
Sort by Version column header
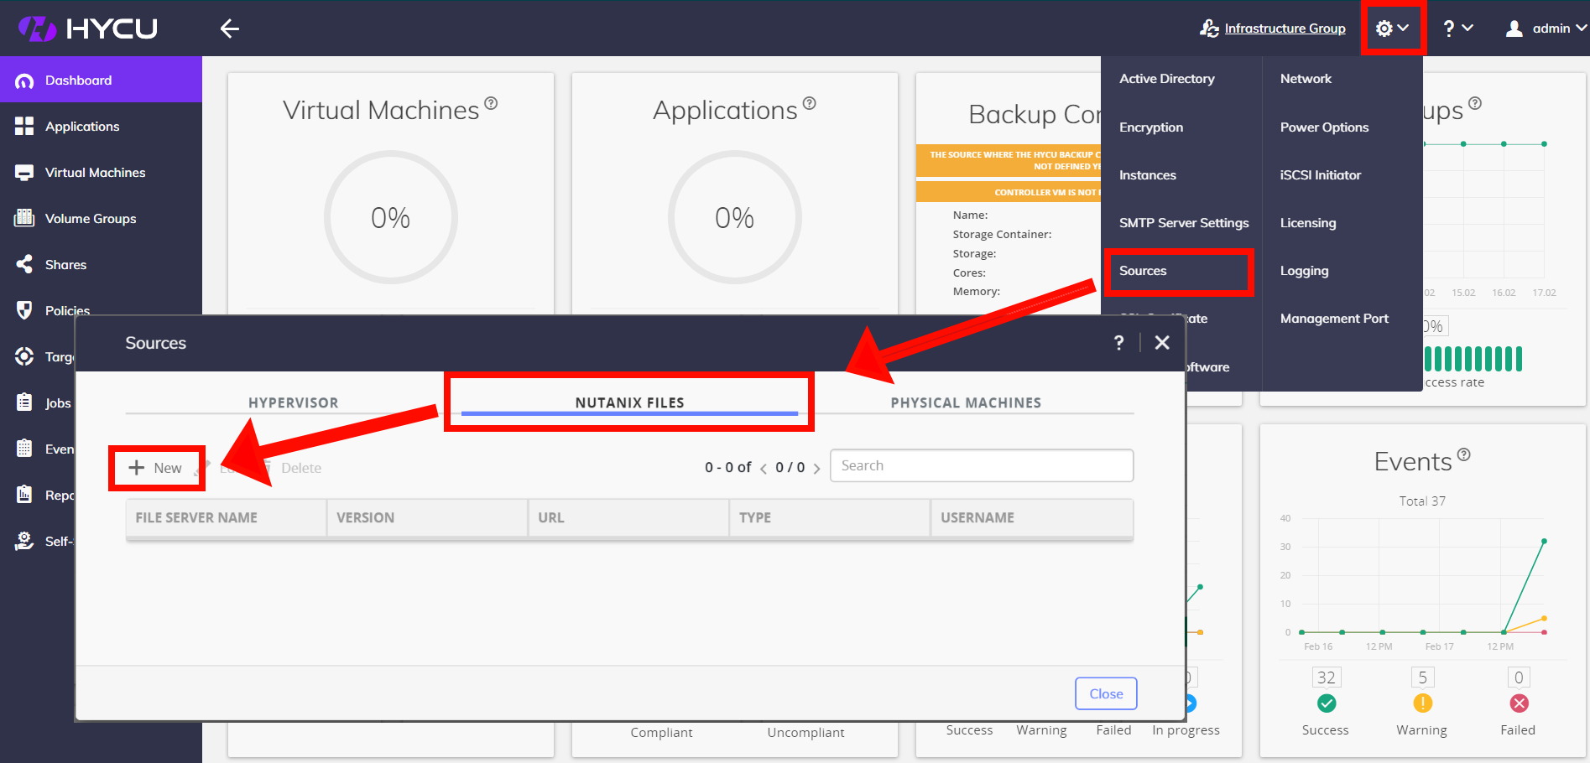click(x=427, y=518)
